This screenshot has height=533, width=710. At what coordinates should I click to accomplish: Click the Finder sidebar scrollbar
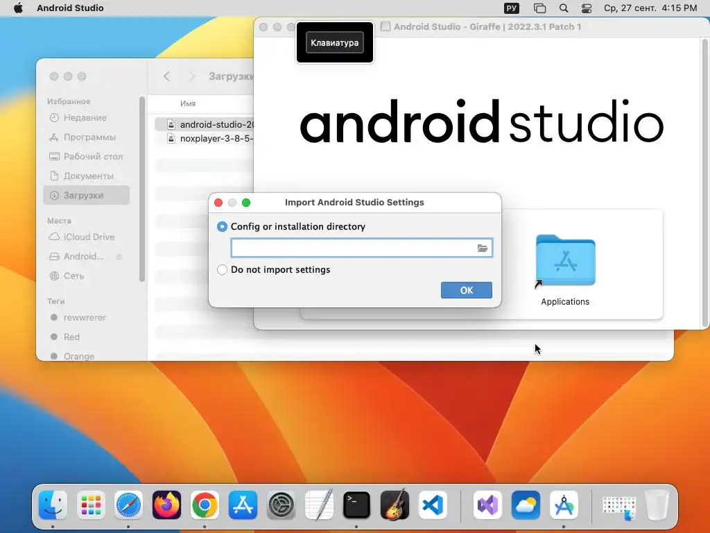pyautogui.click(x=142, y=188)
